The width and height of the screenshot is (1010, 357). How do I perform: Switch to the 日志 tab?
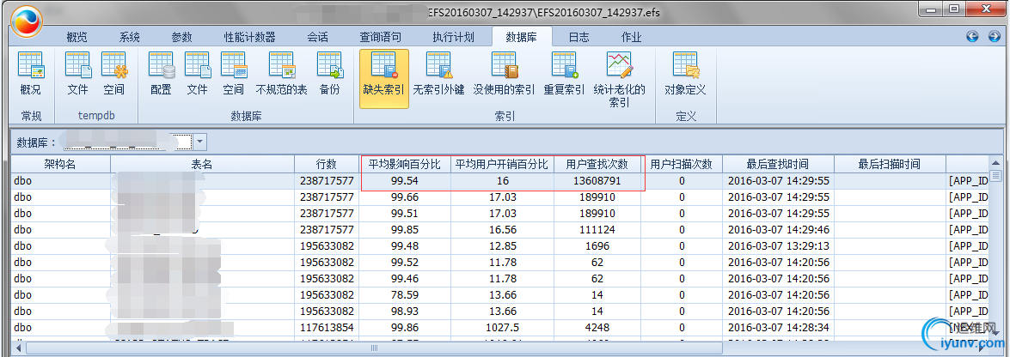578,37
